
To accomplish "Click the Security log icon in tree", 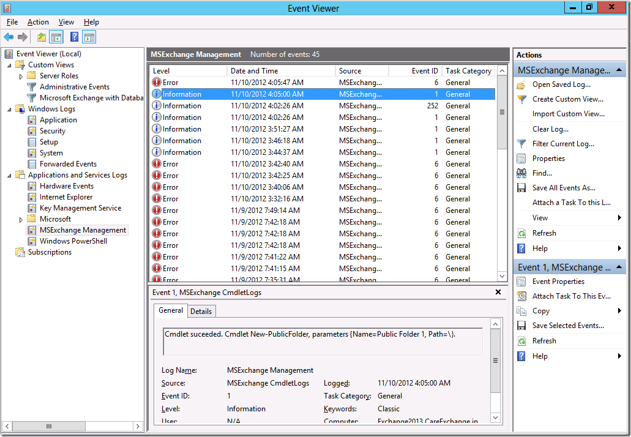I will (32, 131).
